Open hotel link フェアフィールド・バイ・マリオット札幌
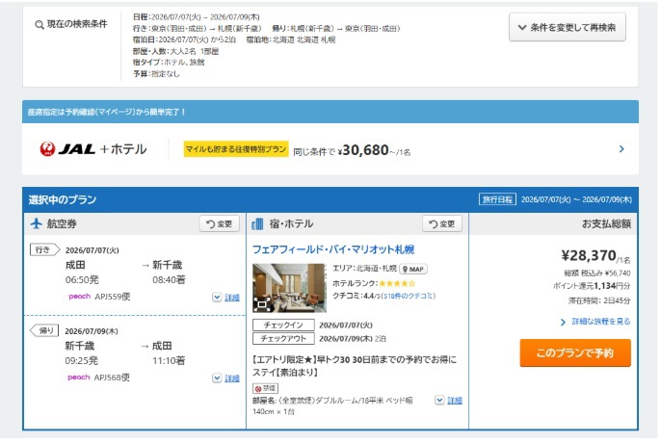660x443 pixels. 333,249
